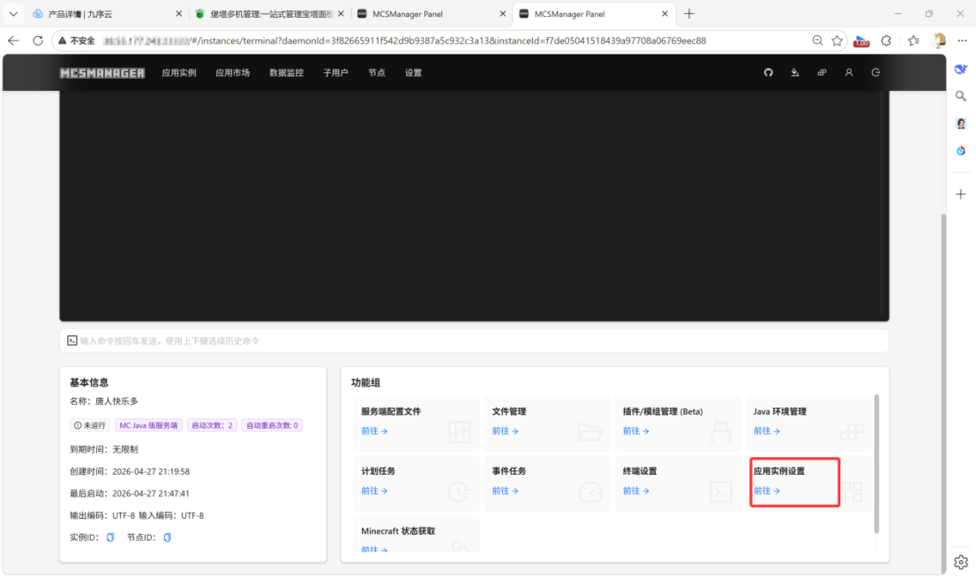This screenshot has height=578, width=976.
Task: Go to 服务端配置文件 via 前往 link
Action: click(x=374, y=431)
